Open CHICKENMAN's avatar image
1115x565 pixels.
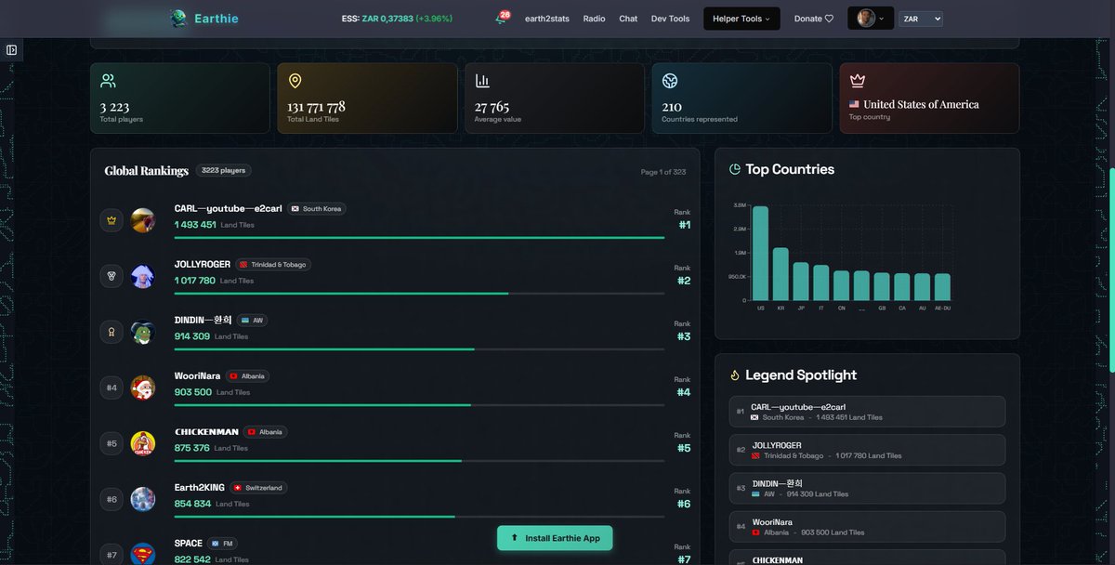(x=143, y=443)
